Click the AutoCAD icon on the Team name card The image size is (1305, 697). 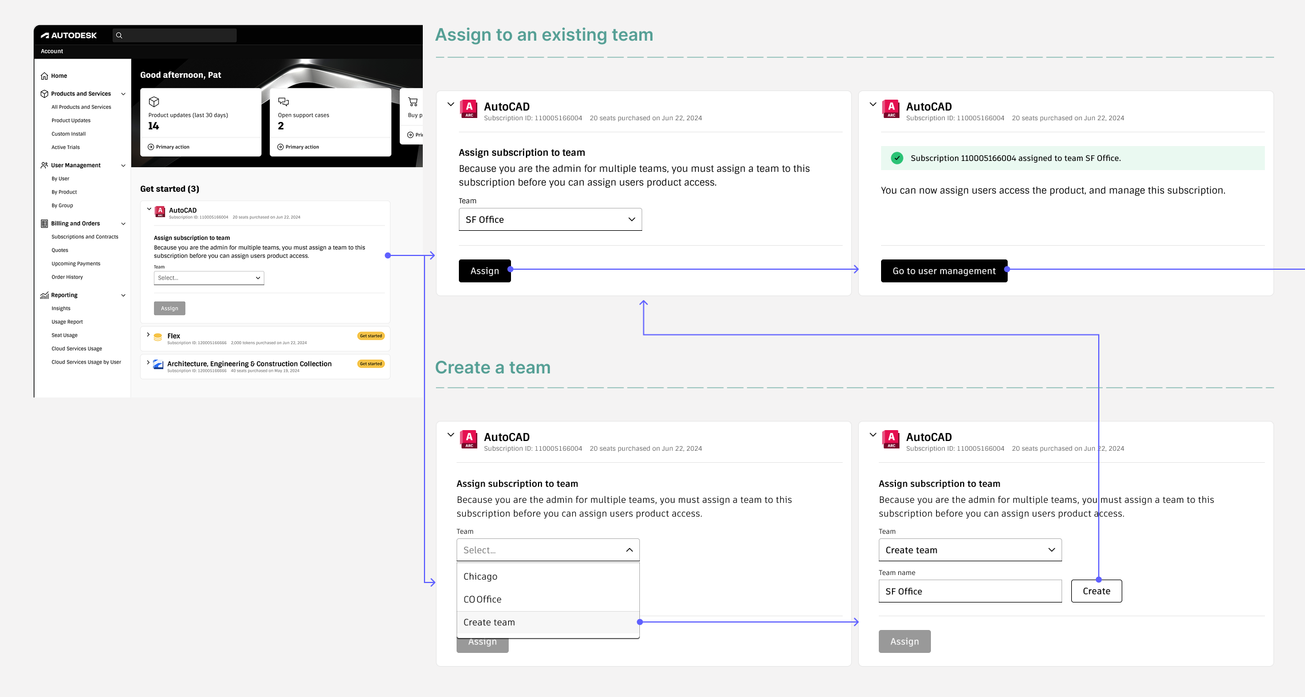coord(891,439)
